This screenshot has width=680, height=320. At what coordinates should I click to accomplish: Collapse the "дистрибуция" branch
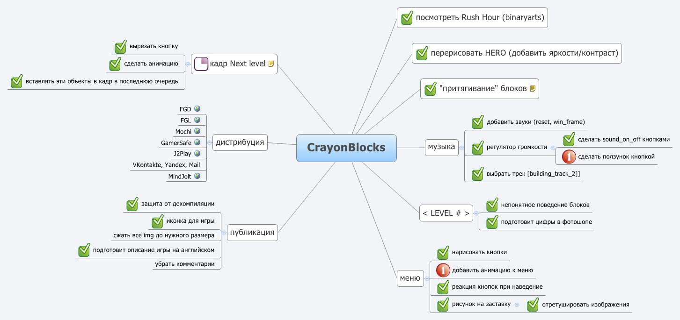[210, 142]
